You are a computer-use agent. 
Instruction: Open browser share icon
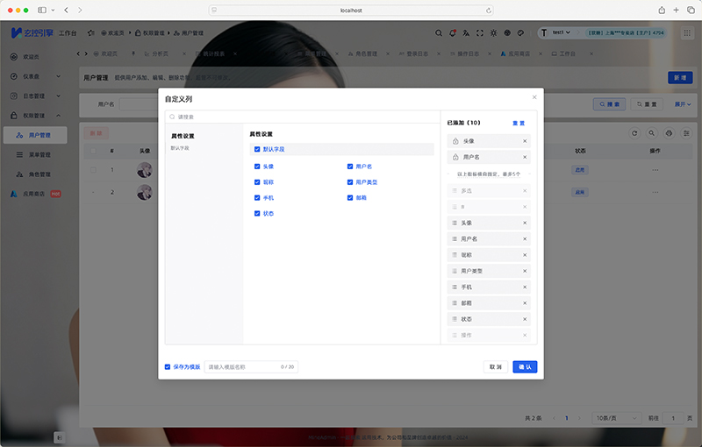[x=662, y=10]
